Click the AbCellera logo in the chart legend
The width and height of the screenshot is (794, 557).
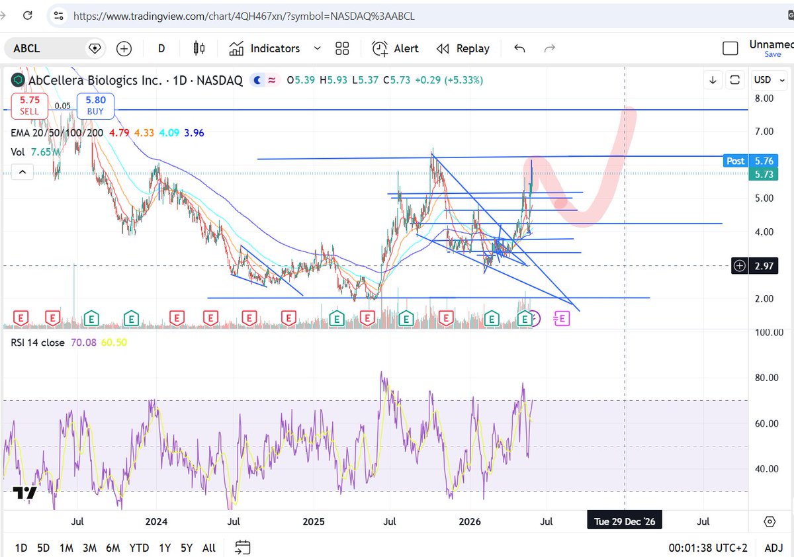(x=18, y=80)
